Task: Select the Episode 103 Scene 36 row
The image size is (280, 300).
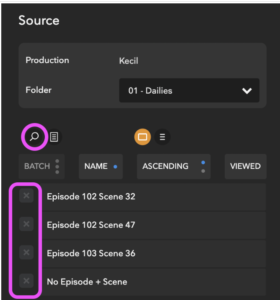Action: (x=154, y=254)
